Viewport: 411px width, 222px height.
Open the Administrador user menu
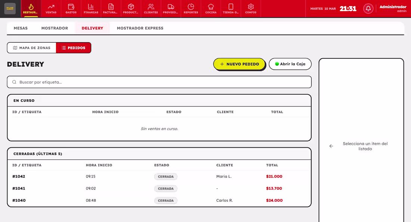click(x=393, y=9)
